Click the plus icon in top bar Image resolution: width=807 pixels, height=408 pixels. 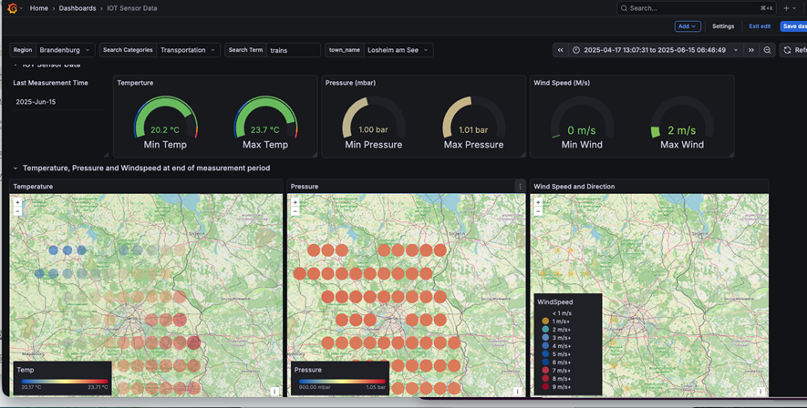(x=786, y=8)
